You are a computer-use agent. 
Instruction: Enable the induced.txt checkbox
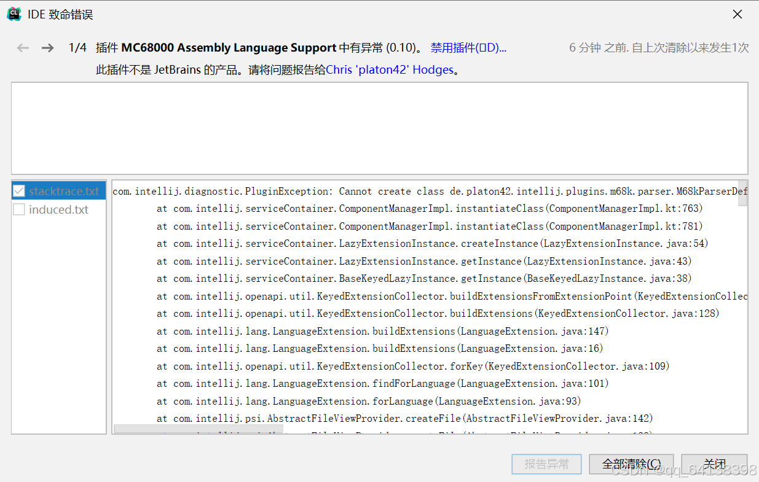[18, 209]
